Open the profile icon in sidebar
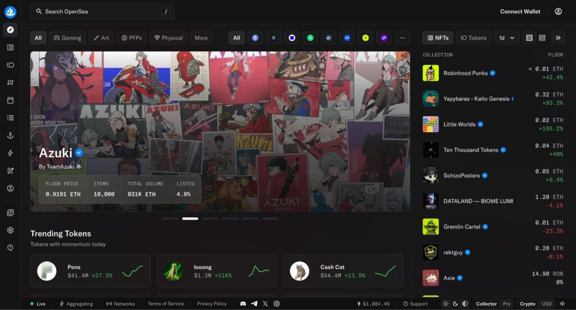The width and height of the screenshot is (576, 310). click(x=10, y=188)
